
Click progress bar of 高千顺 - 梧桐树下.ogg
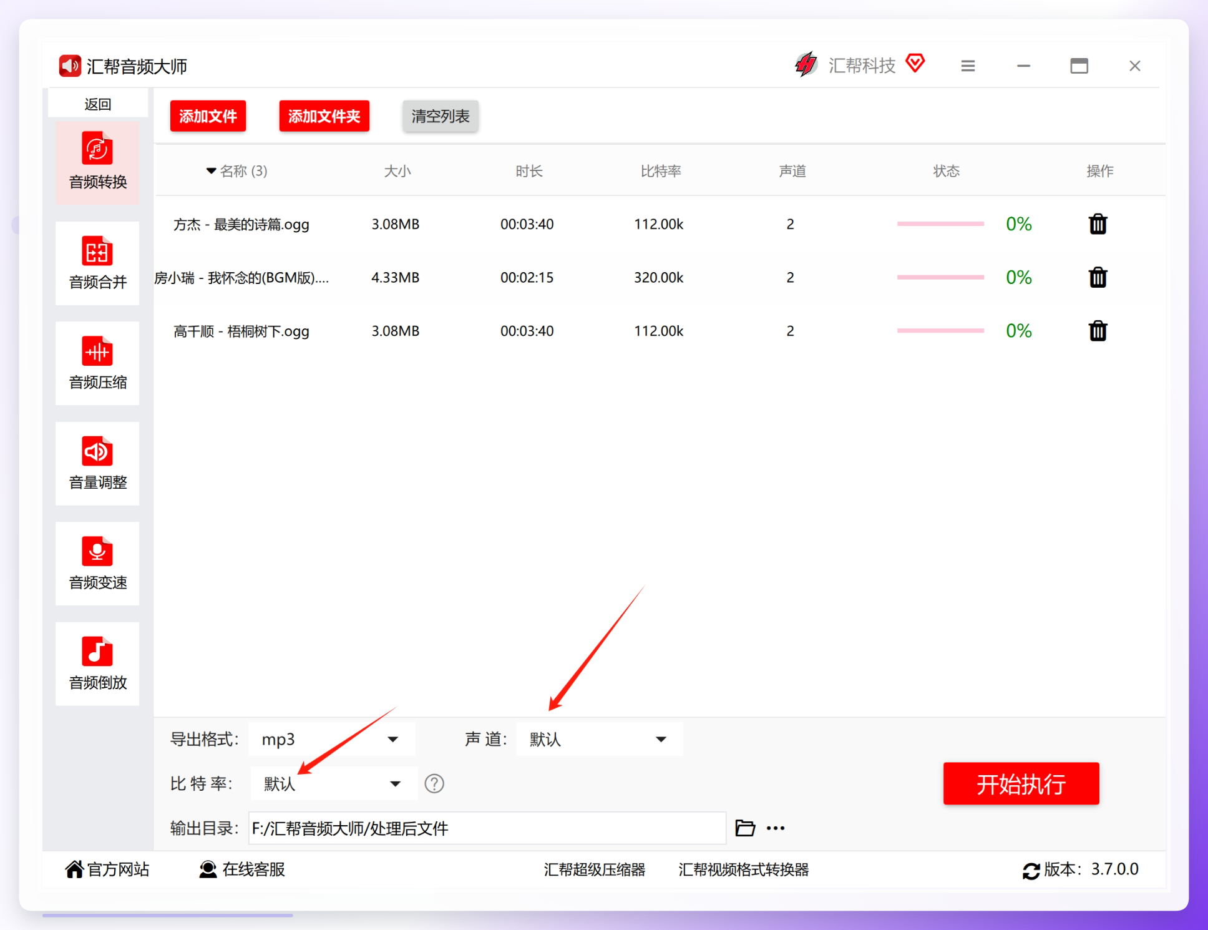click(940, 331)
